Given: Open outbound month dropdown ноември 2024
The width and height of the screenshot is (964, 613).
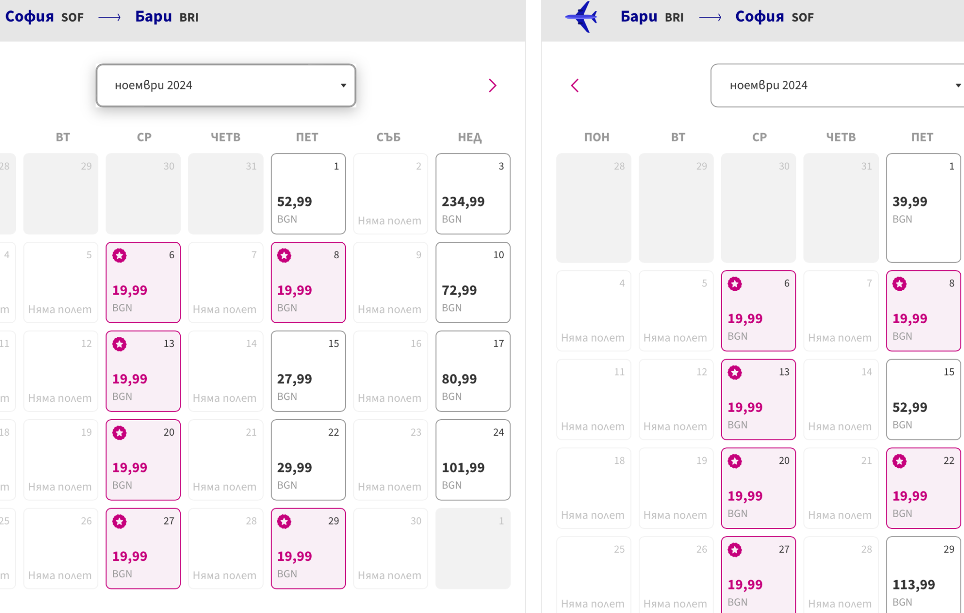Looking at the screenshot, I should (x=225, y=86).
